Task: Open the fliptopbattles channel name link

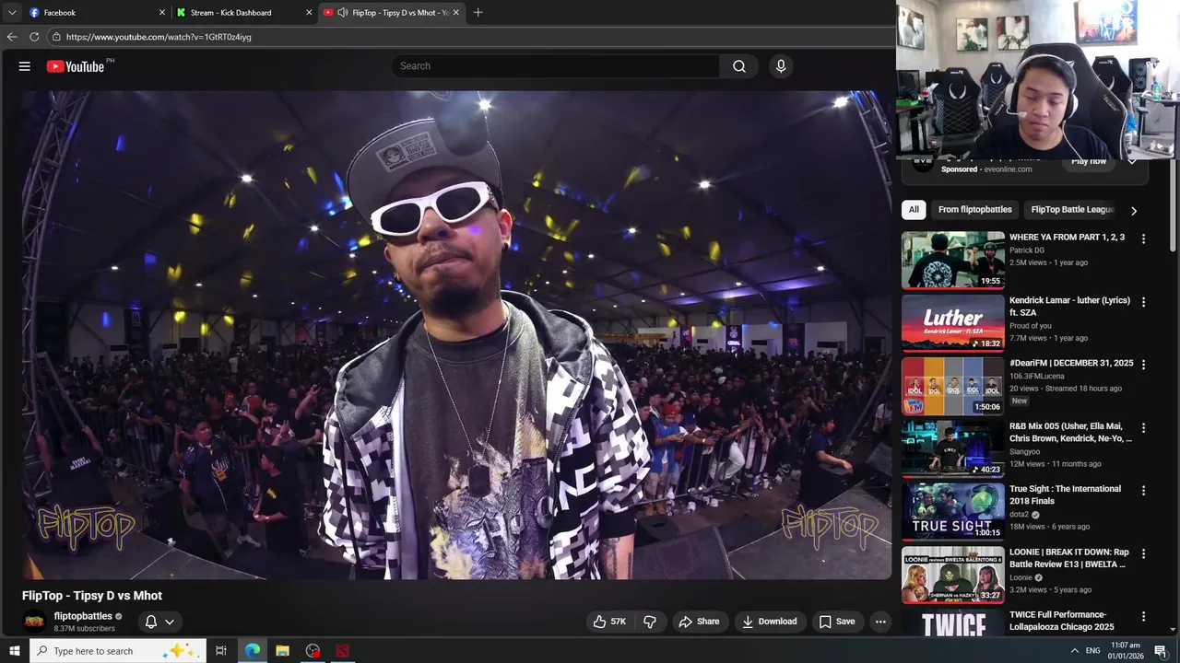Action: 83,616
